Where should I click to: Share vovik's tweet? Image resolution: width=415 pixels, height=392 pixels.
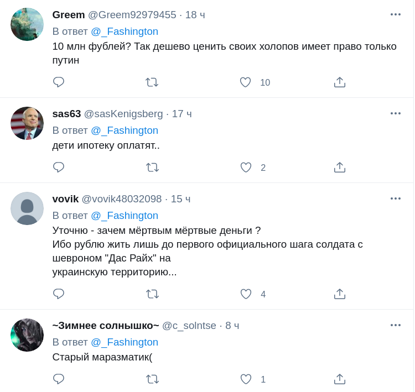(340, 294)
